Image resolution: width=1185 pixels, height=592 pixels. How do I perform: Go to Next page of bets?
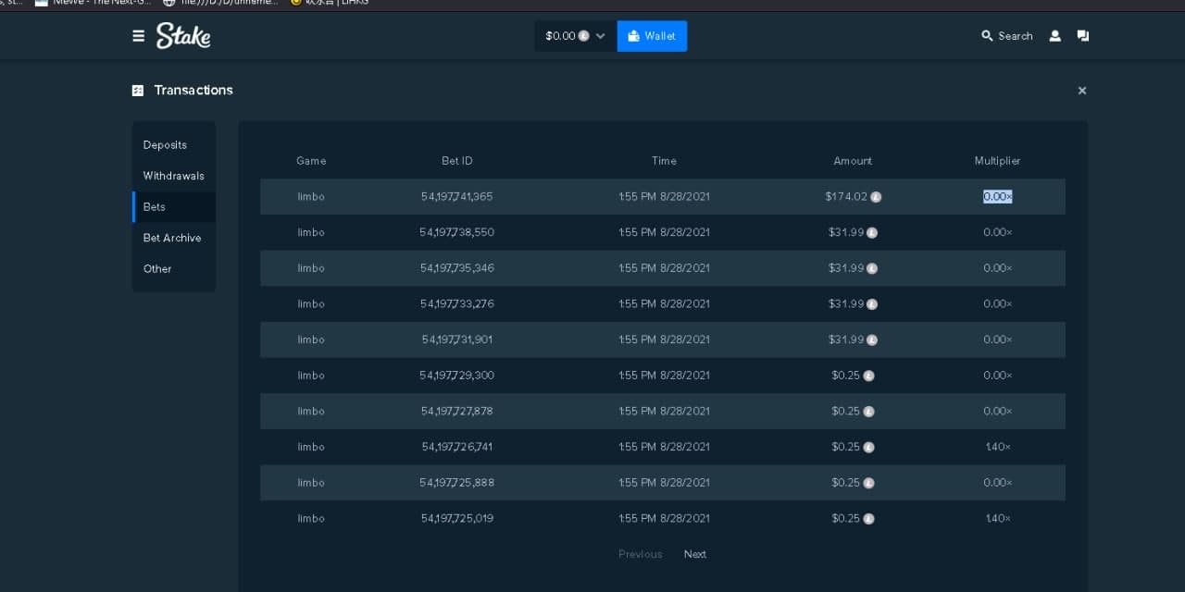click(694, 554)
